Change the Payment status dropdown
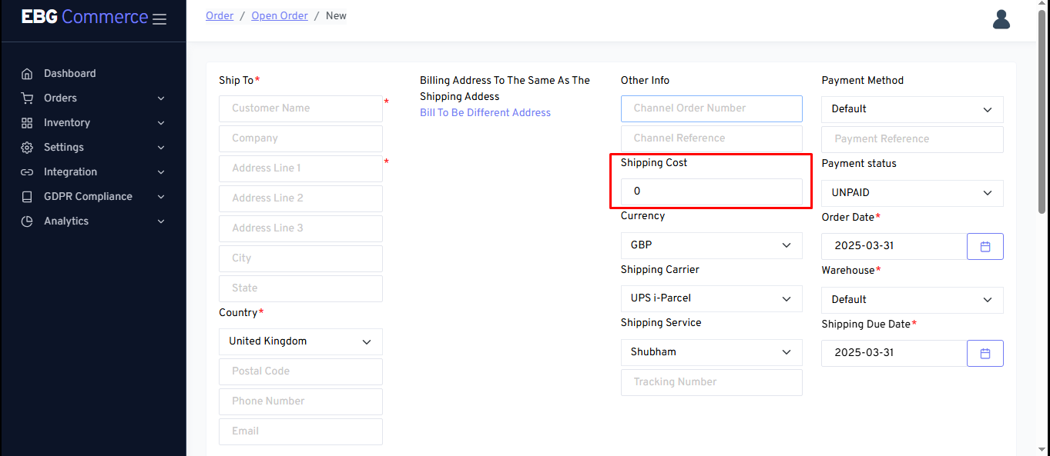 (x=912, y=193)
